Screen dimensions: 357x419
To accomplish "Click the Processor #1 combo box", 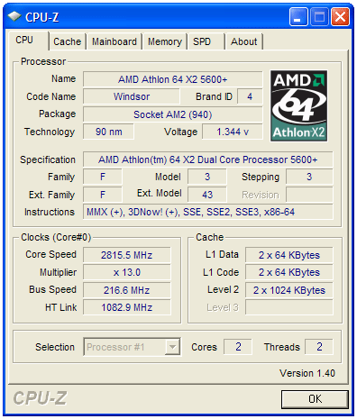I will [x=133, y=347].
